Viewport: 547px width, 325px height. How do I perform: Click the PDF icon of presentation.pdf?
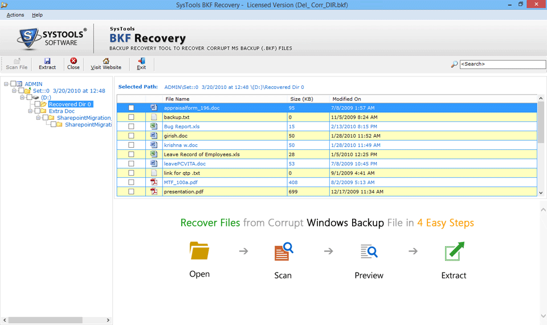[x=154, y=192]
